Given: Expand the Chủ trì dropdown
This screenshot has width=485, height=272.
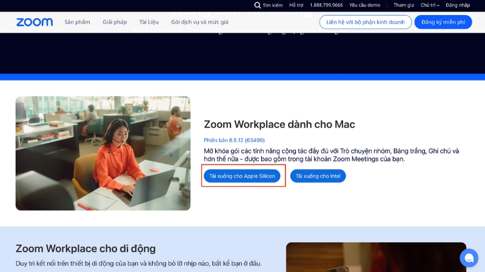Looking at the screenshot, I should [x=430, y=5].
